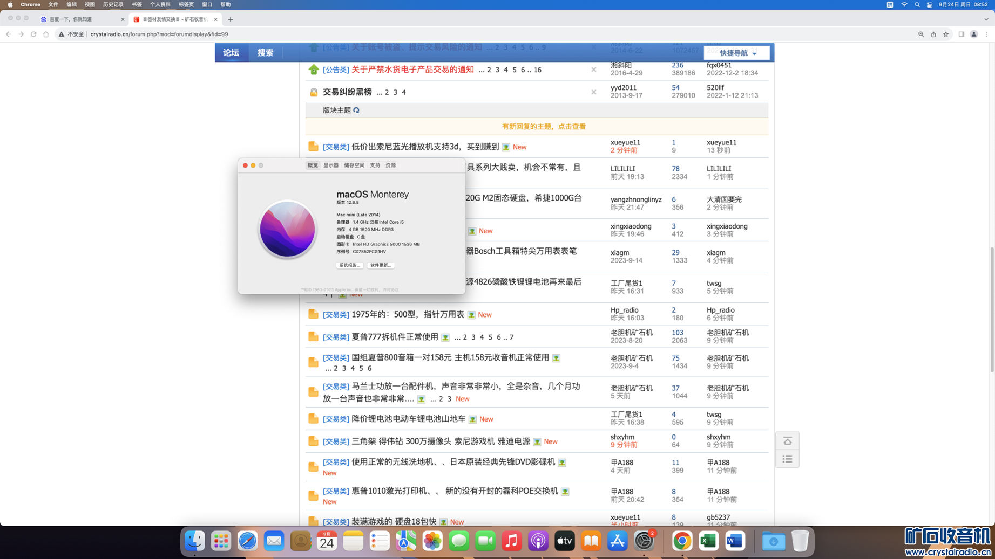Open the Downloads folder in Dock
The width and height of the screenshot is (995, 559).
(773, 541)
